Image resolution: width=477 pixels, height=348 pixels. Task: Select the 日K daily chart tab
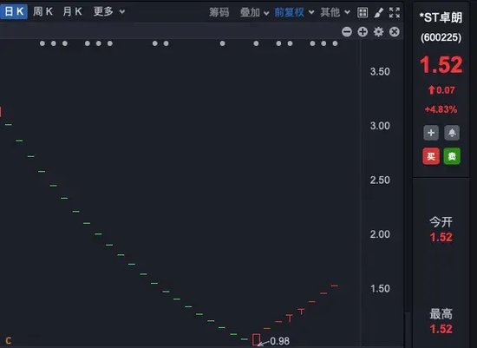click(x=14, y=11)
